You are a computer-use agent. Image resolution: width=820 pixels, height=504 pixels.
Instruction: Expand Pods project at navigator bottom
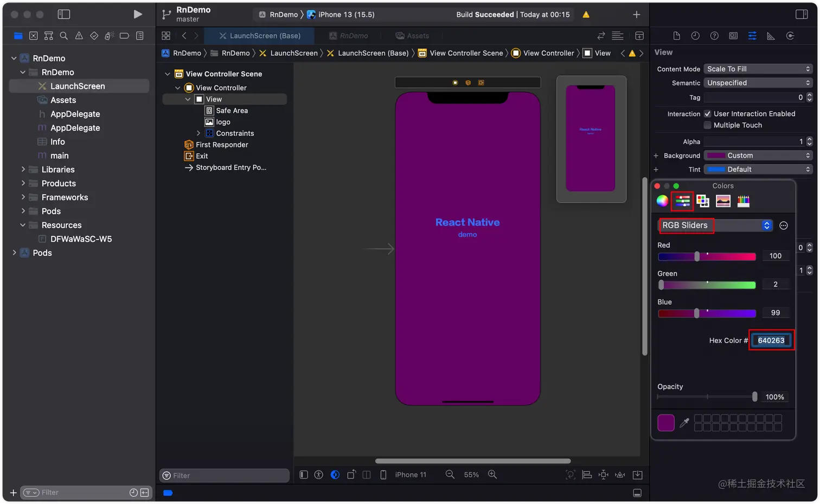pos(14,253)
